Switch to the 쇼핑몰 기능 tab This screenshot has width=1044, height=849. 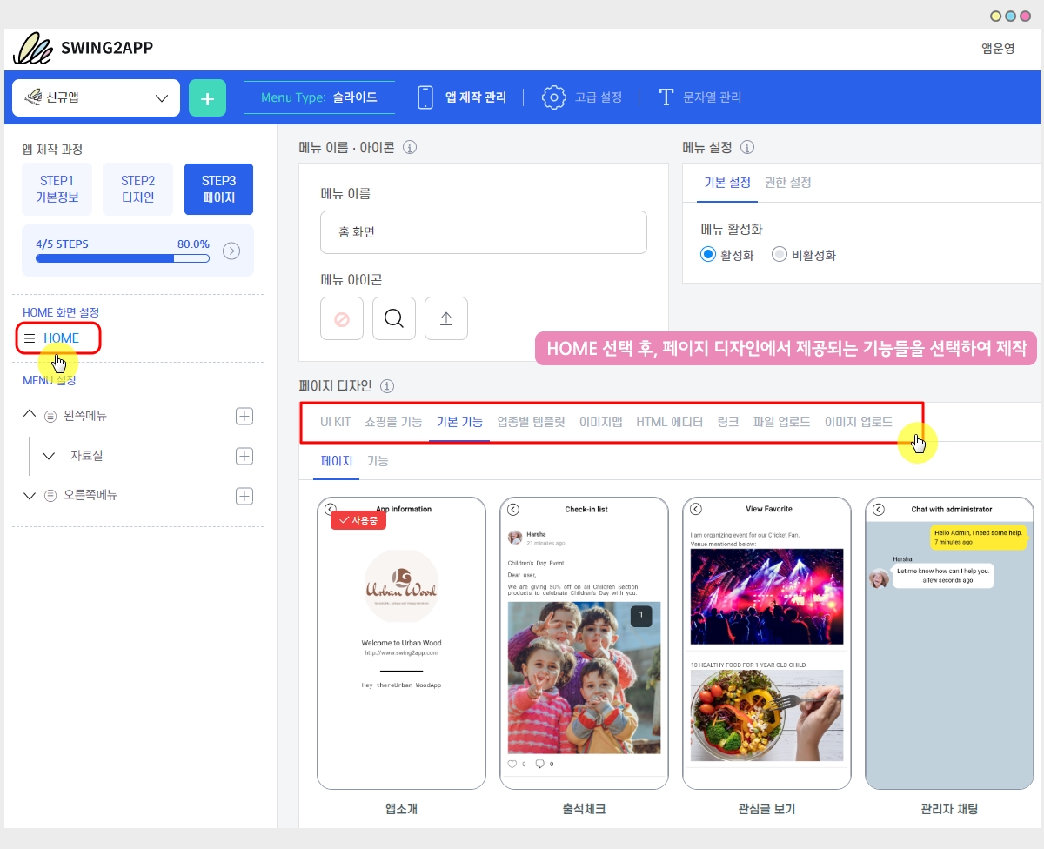(393, 422)
